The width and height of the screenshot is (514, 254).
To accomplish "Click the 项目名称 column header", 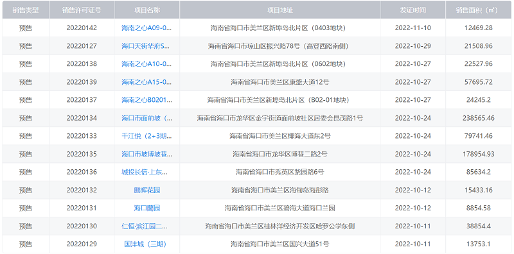I will tap(147, 10).
